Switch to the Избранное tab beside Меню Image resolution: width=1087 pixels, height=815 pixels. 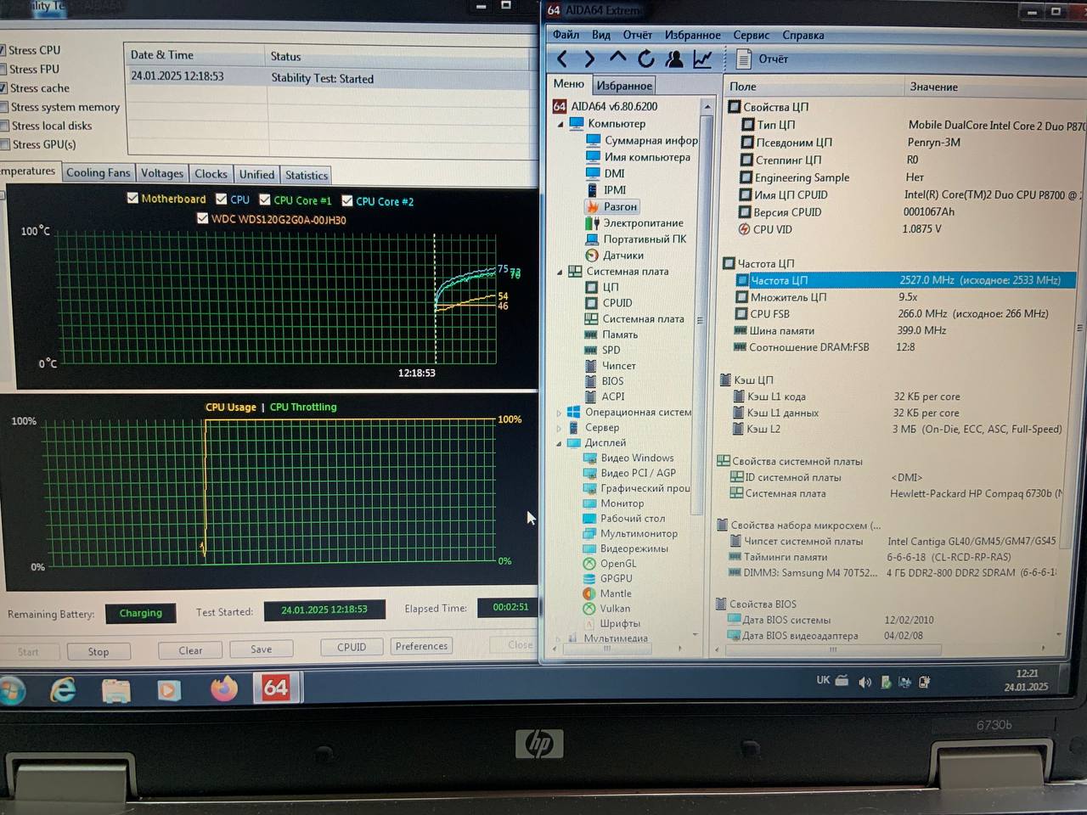point(624,85)
